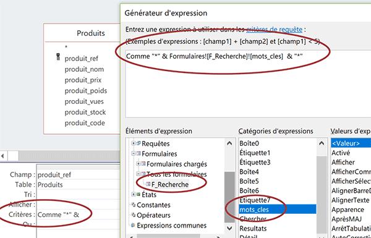Select the F_Recherche form icon
Viewport: 371px width, 238px height.
pos(148,184)
